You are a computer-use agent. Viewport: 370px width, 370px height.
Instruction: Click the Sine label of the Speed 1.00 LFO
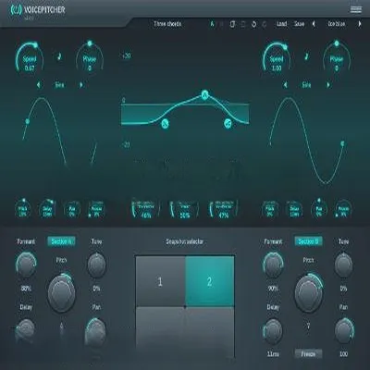click(306, 85)
